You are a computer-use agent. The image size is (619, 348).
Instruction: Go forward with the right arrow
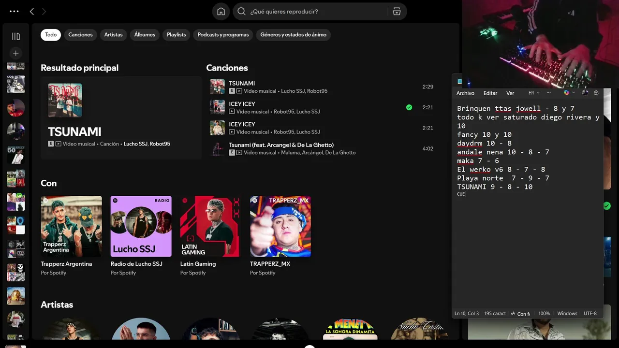pos(44,11)
